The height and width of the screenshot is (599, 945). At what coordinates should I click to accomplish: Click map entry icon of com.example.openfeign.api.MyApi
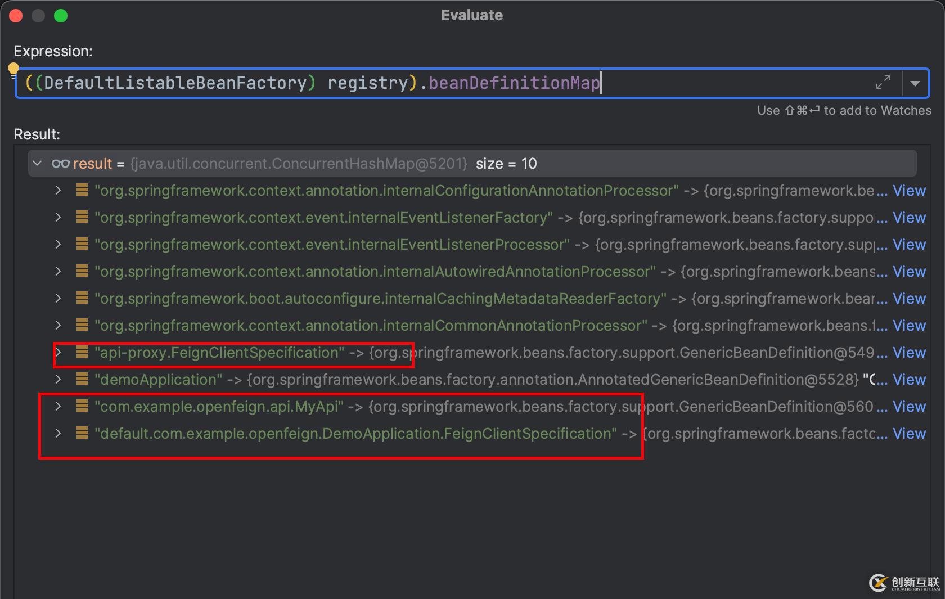82,406
